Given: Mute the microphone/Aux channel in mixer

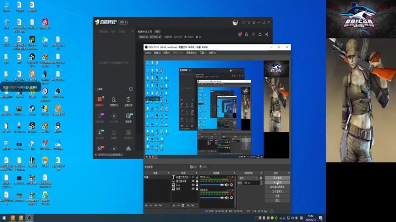Looking at the screenshot, I should (x=227, y=185).
